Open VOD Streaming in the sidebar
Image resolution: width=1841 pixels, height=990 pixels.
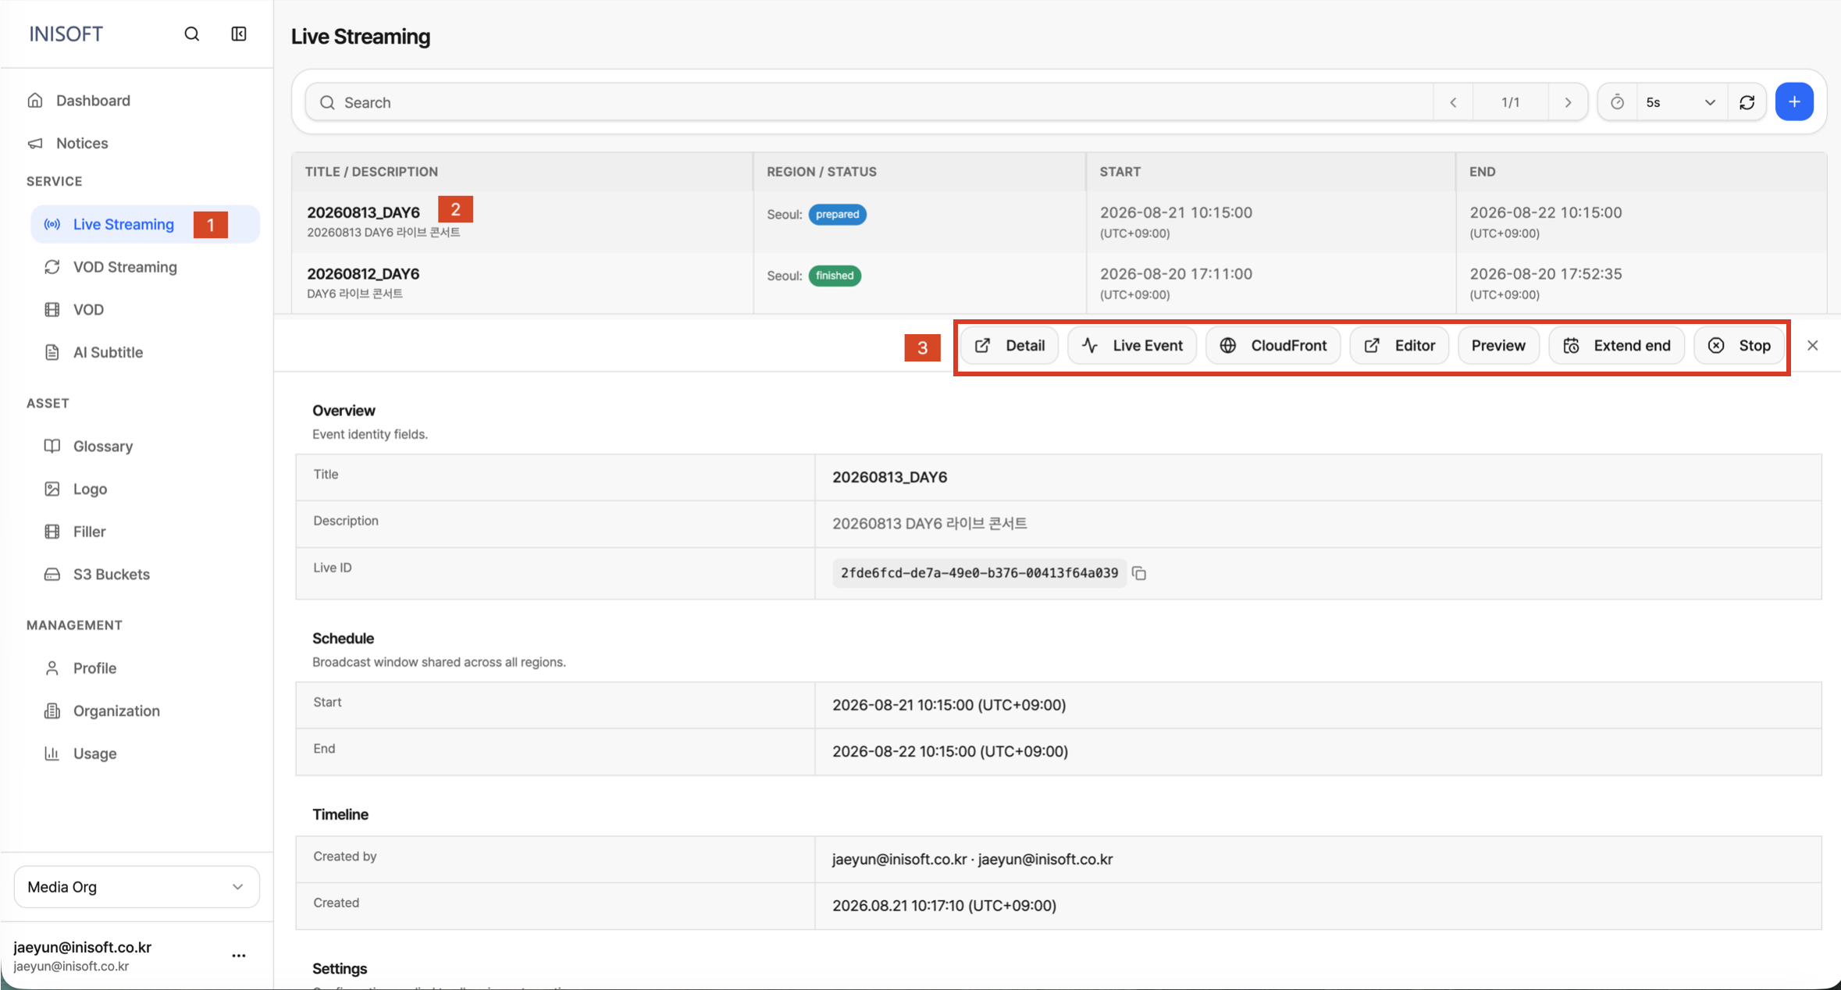coord(145,267)
